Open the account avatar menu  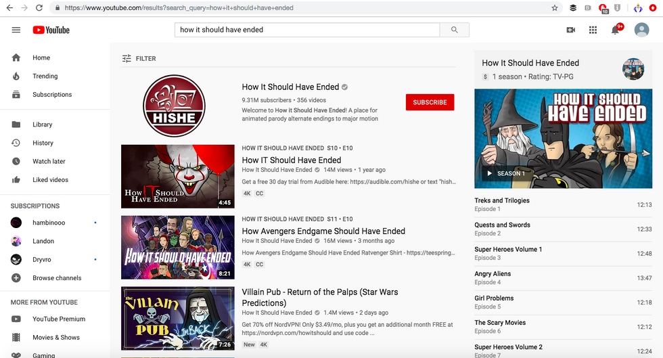click(641, 30)
